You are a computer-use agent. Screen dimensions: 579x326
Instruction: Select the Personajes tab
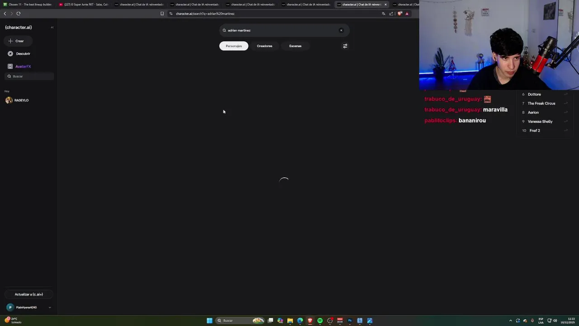click(234, 46)
